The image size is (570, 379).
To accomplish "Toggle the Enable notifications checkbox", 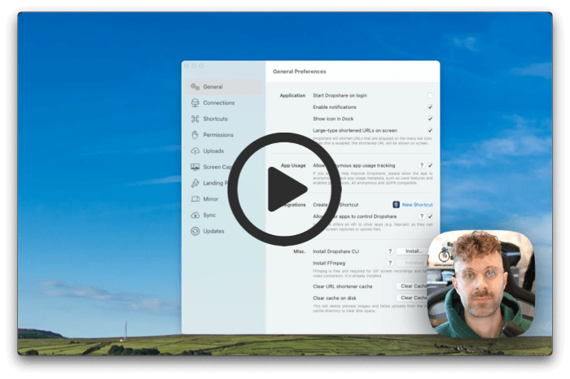I will pyautogui.click(x=430, y=107).
